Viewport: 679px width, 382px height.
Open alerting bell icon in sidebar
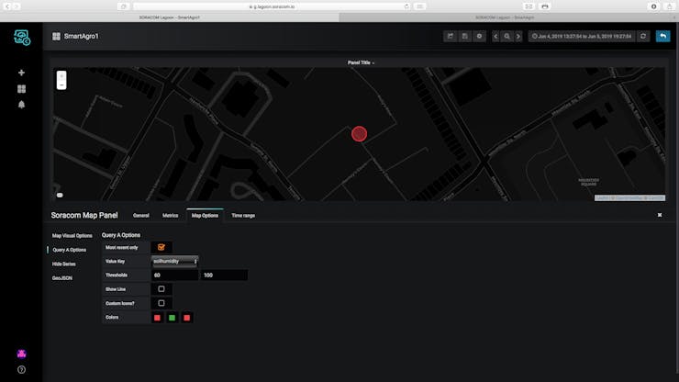coord(21,105)
